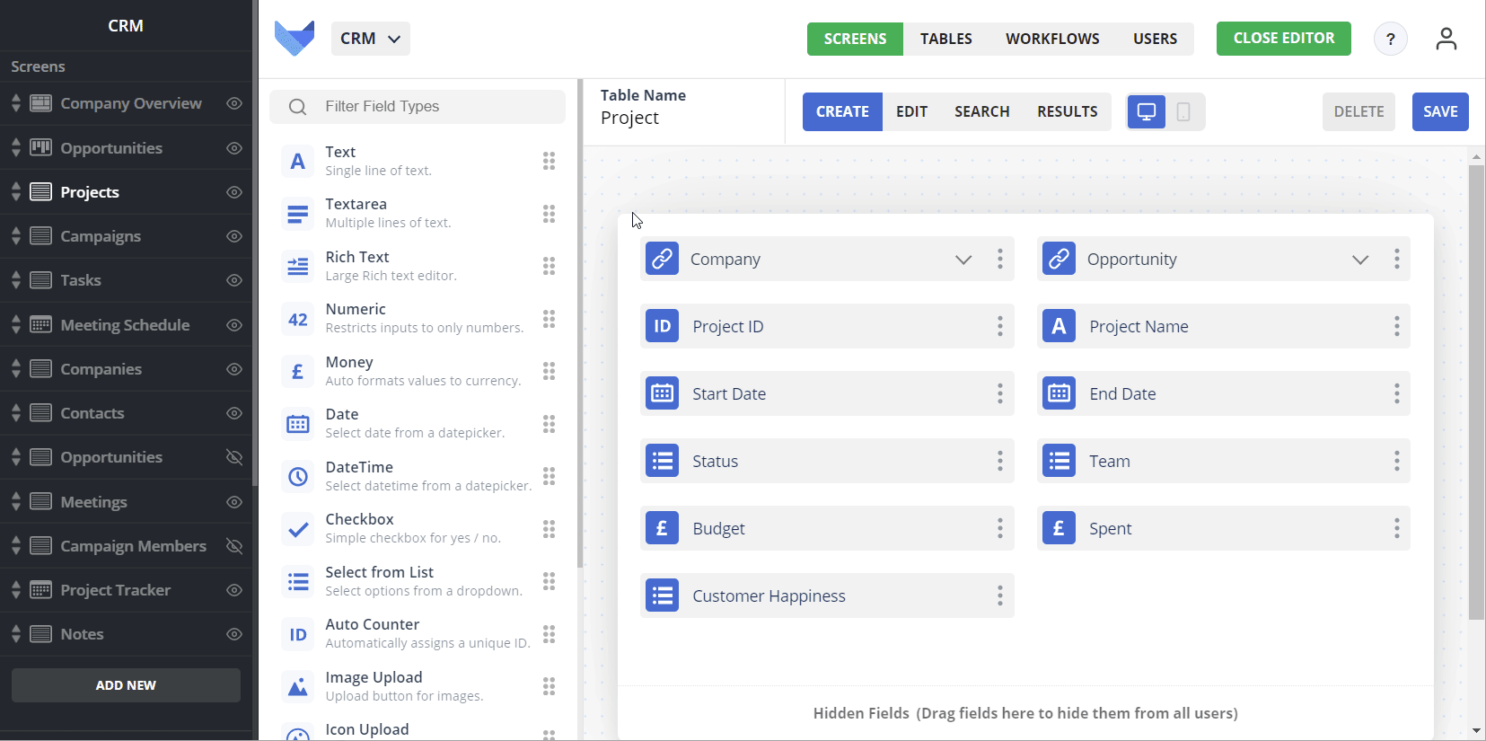Click the Add New screen button
1486x741 pixels.
tap(126, 685)
